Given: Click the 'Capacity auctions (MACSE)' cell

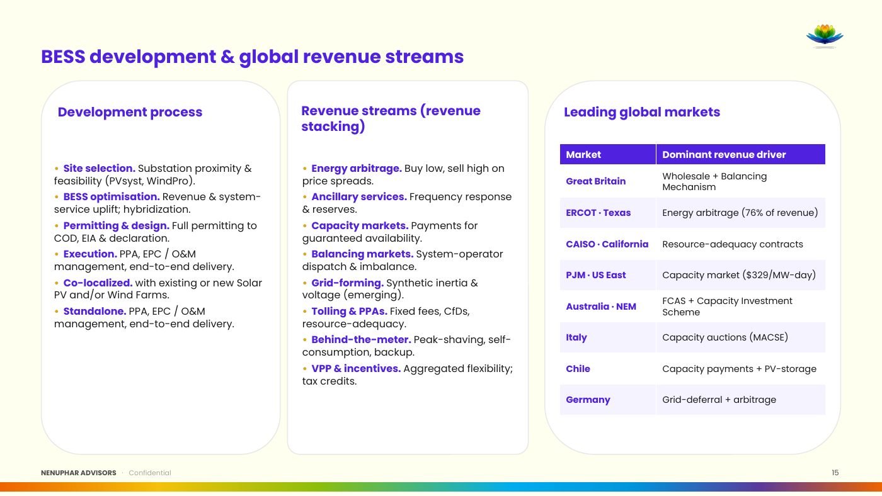Looking at the screenshot, I should 740,337.
